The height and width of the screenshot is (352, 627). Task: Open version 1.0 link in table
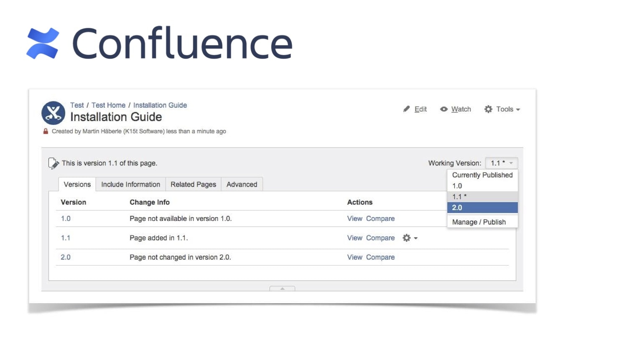(x=66, y=218)
